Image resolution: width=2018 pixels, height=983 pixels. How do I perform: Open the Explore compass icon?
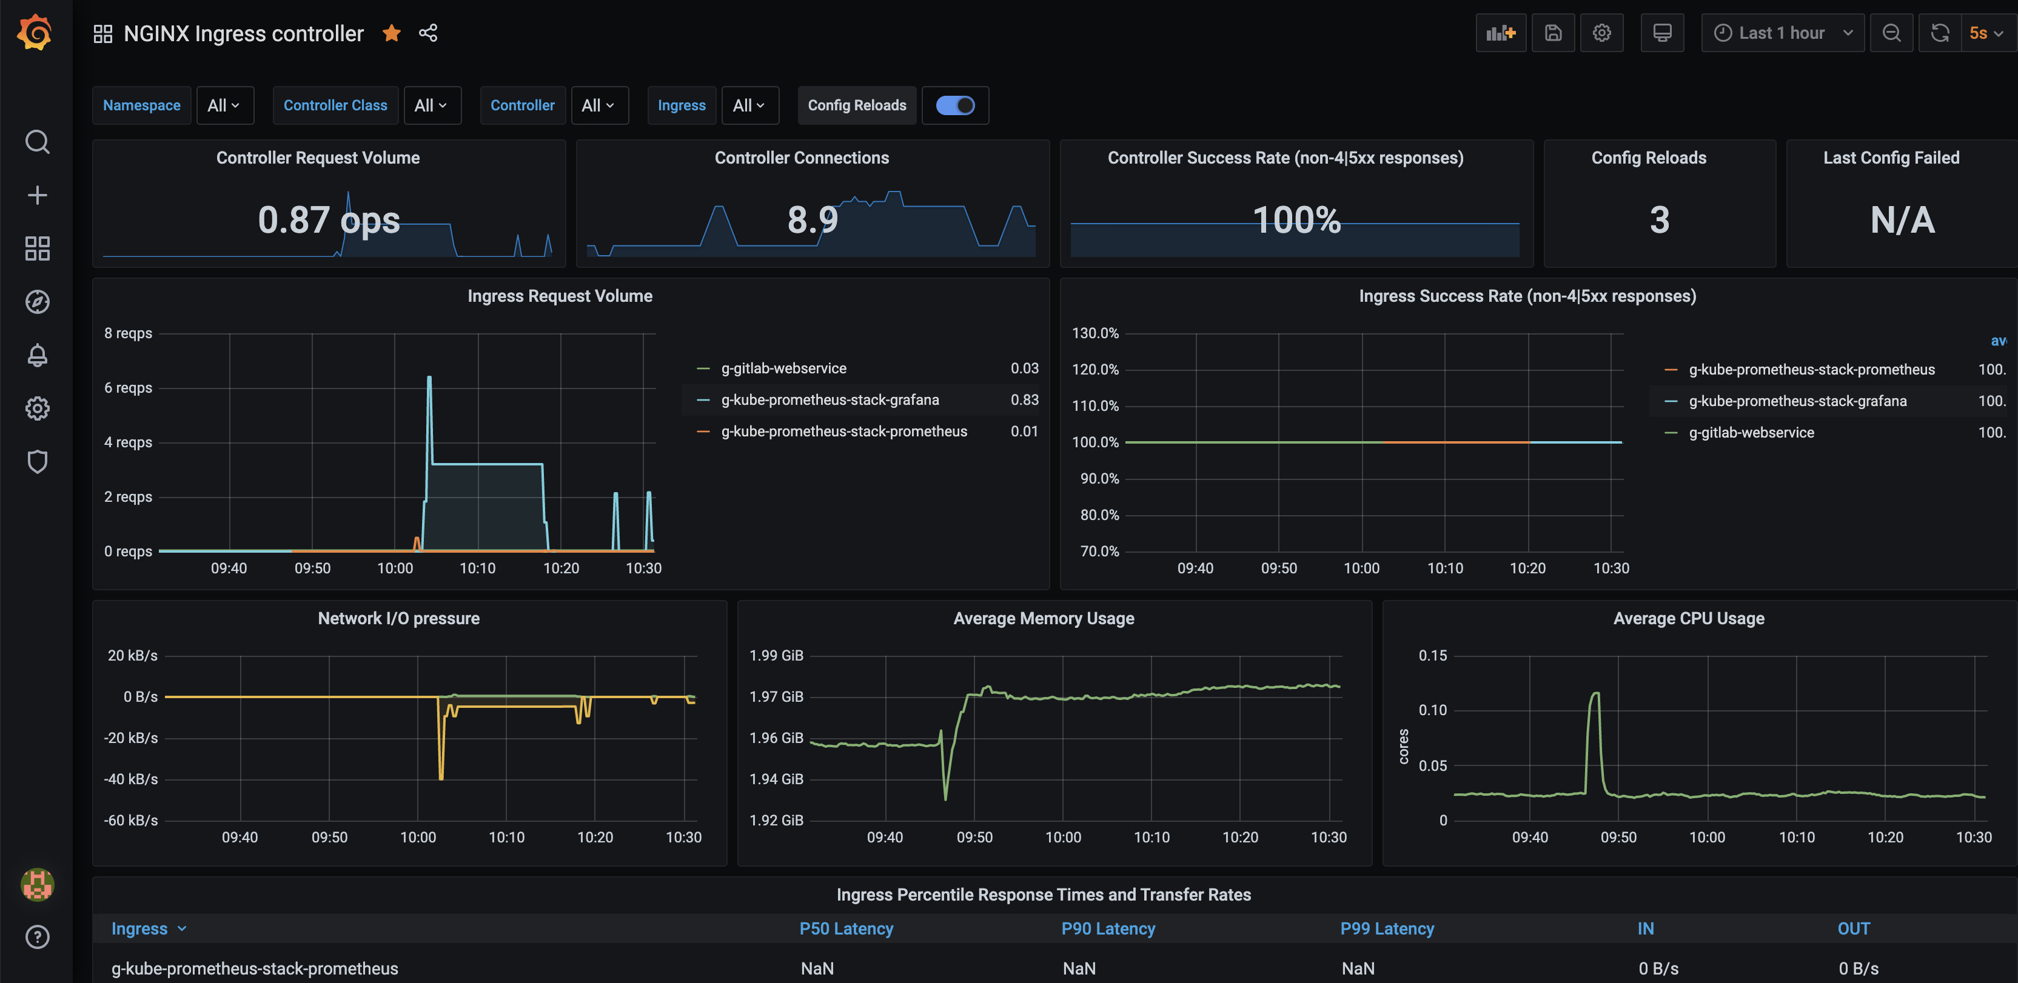point(37,302)
